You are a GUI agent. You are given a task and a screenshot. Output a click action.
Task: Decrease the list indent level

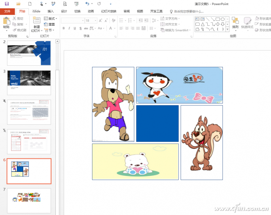click(141, 21)
